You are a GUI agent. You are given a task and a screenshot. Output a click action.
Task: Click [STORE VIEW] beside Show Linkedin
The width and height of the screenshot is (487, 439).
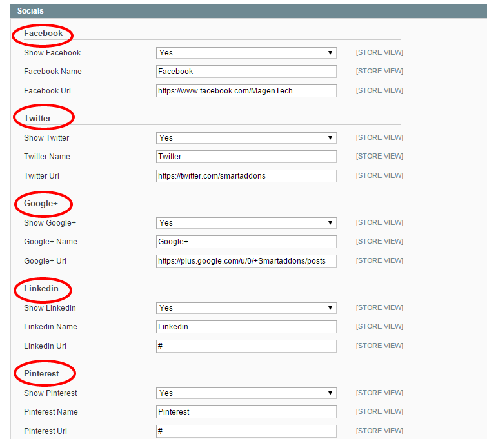(x=379, y=307)
